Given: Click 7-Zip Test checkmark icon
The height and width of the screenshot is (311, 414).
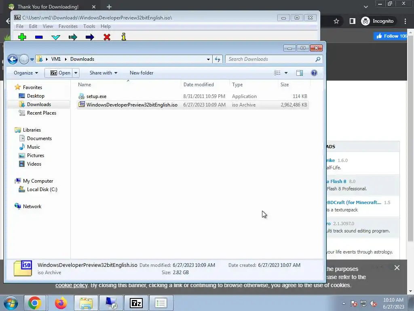Looking at the screenshot, I should pyautogui.click(x=56, y=37).
